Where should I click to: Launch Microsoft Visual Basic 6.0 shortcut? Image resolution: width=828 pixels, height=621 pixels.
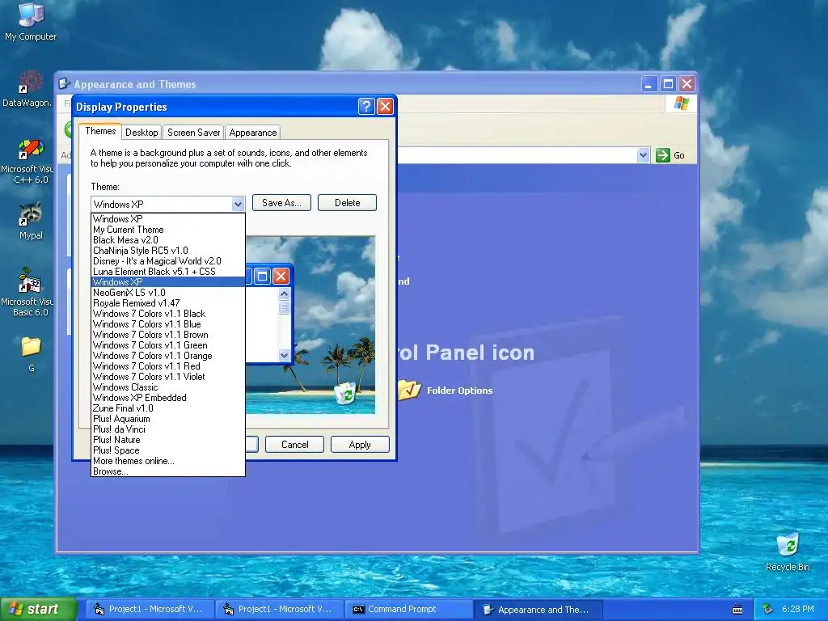[x=30, y=292]
